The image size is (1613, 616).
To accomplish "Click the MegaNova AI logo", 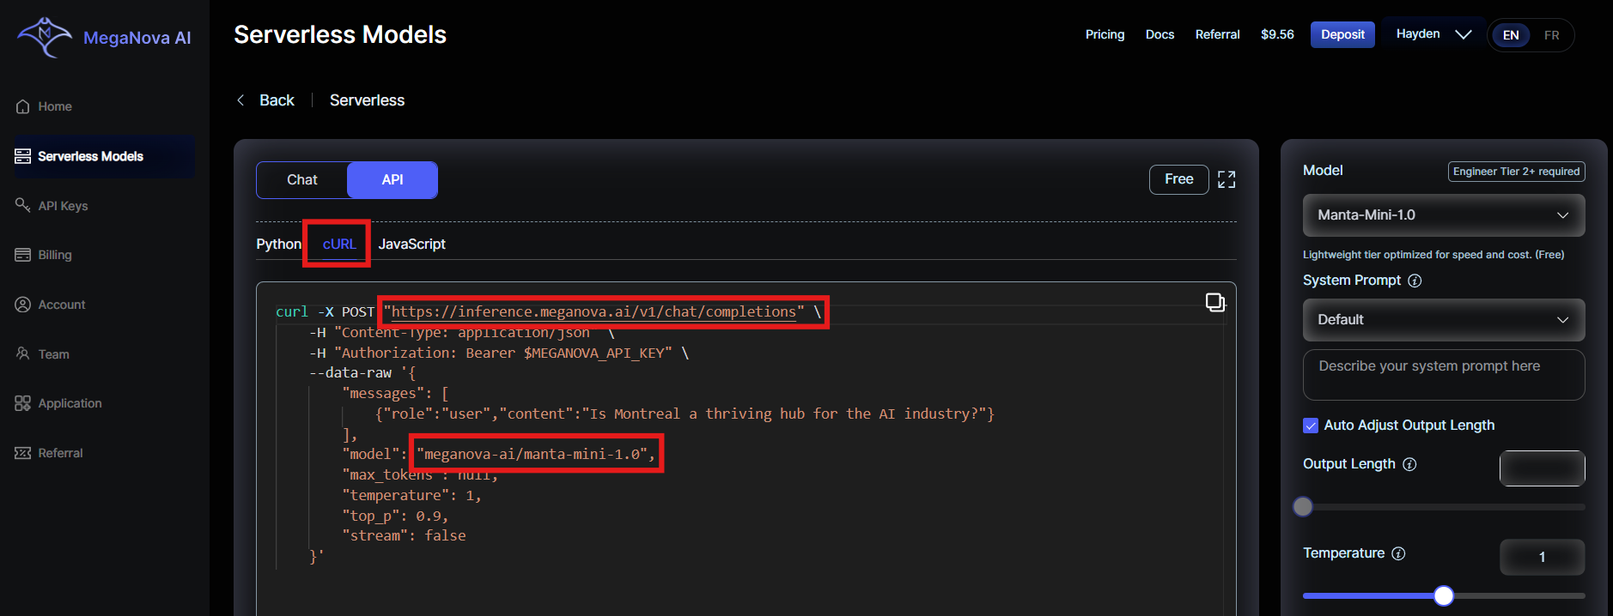I will click(46, 37).
